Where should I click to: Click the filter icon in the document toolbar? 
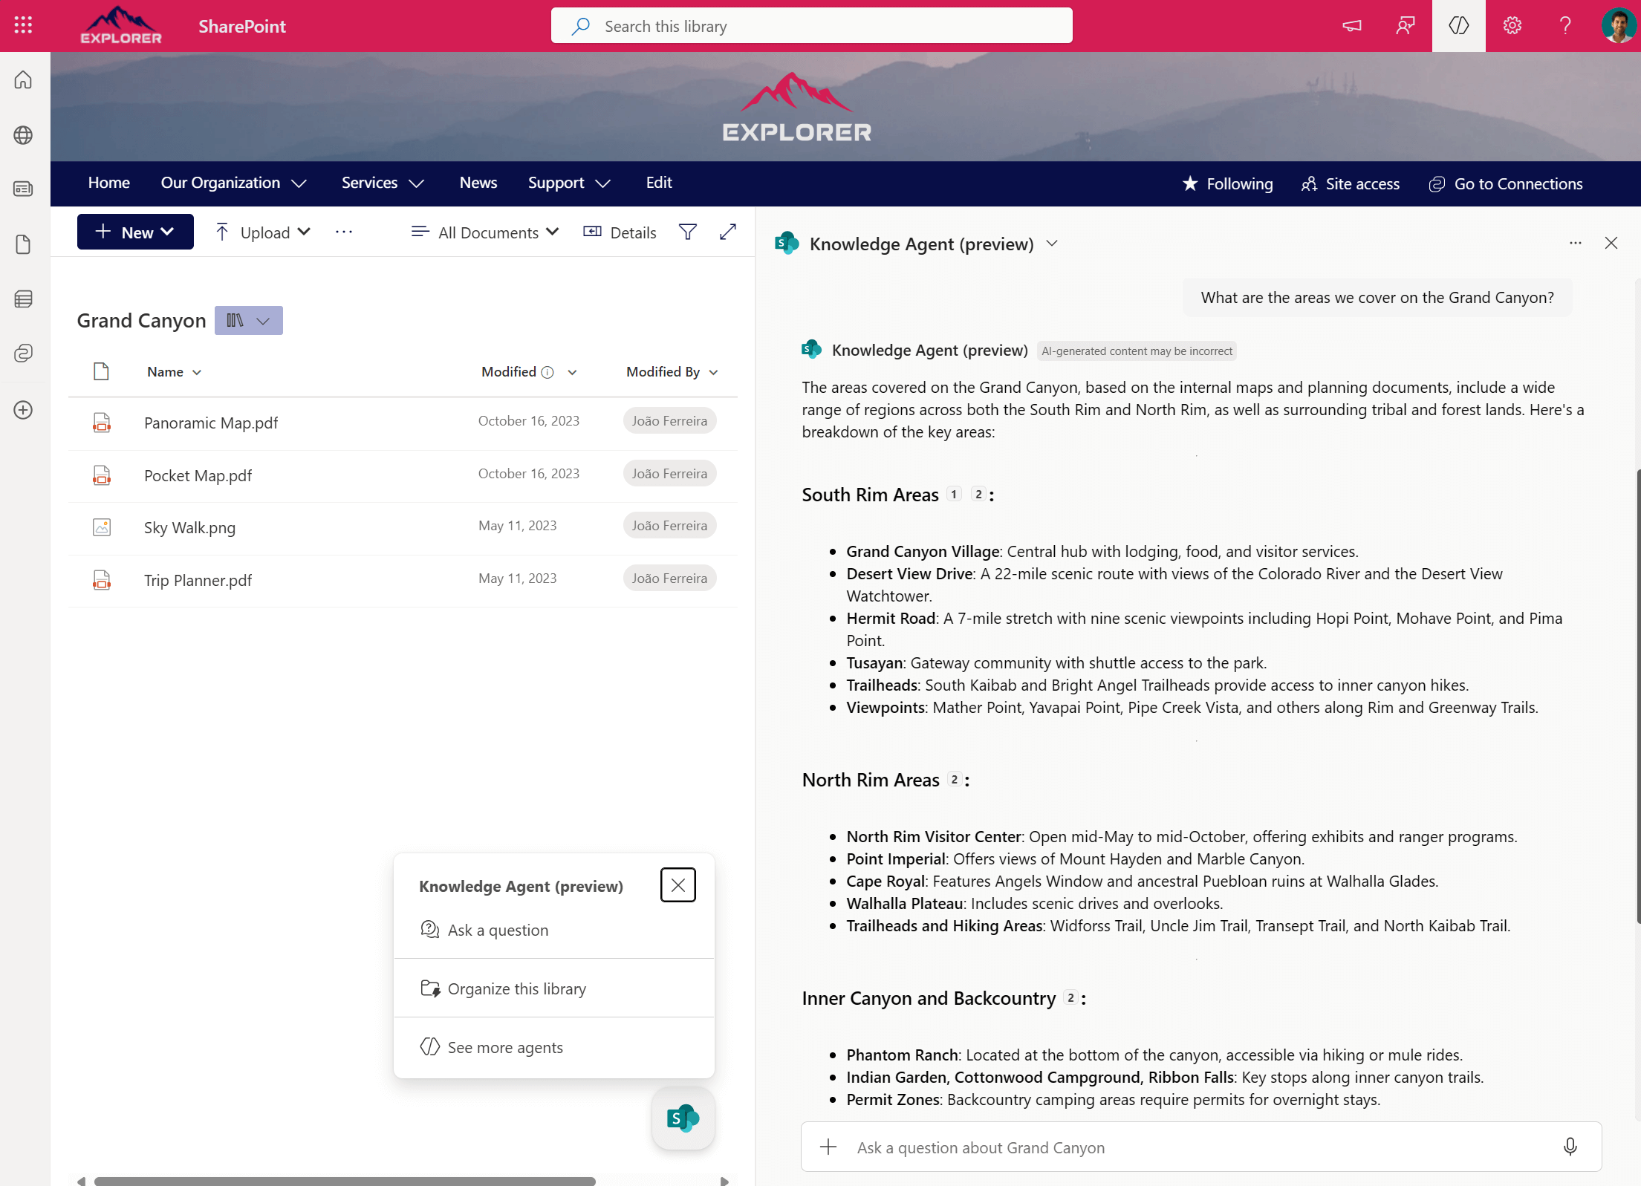[x=687, y=232]
